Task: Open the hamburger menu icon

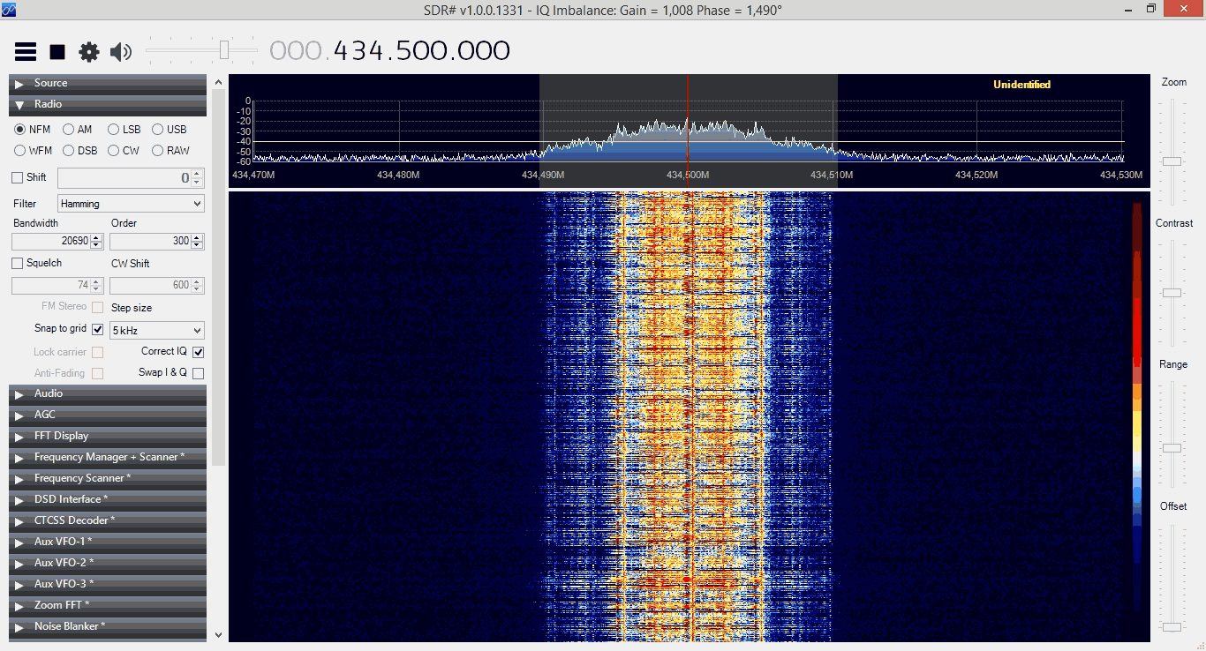Action: (x=26, y=52)
